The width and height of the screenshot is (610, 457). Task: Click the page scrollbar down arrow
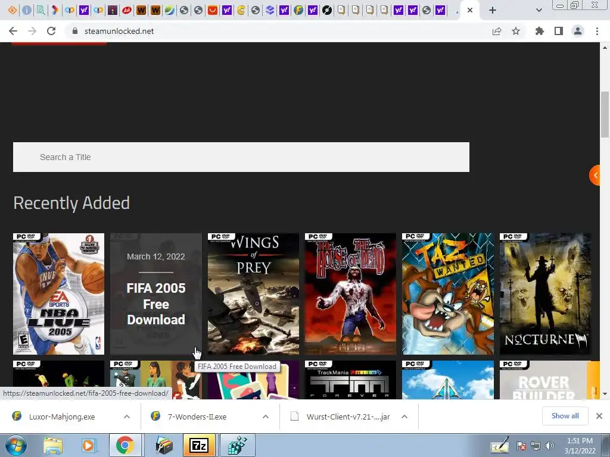pyautogui.click(x=605, y=394)
